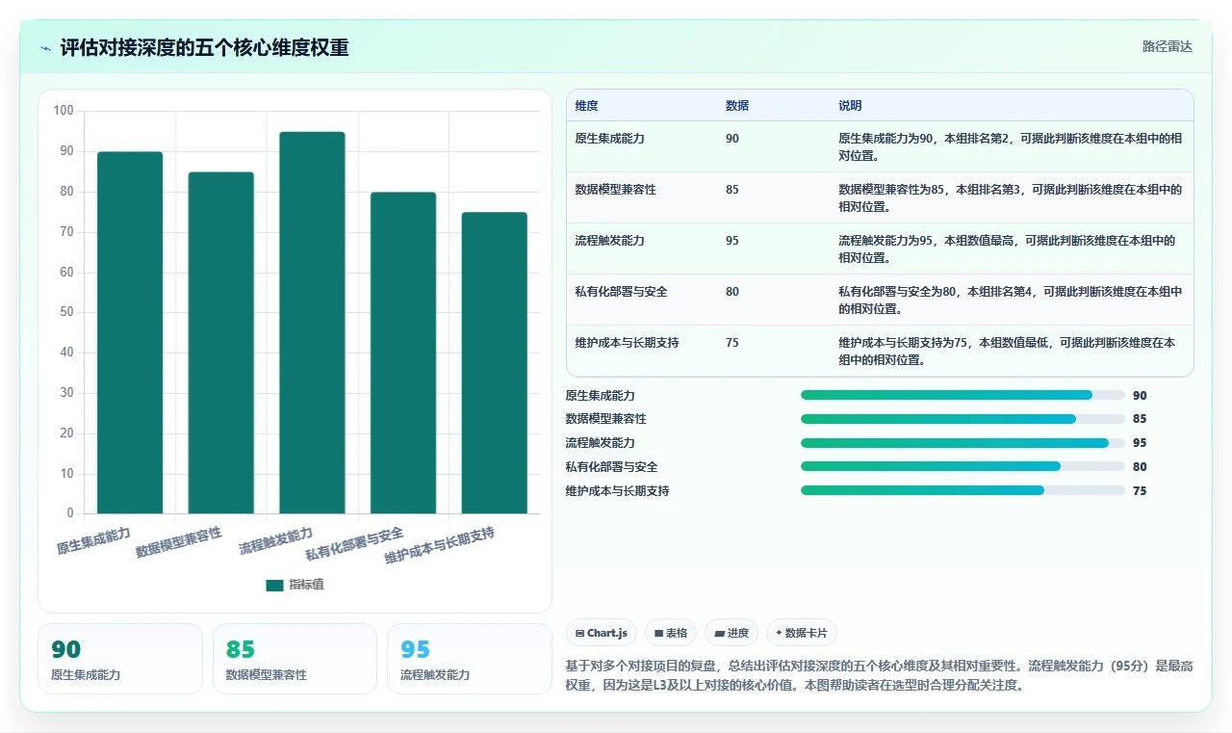The height and width of the screenshot is (733, 1232).
Task: Select the 私有化部署与安全 table row name
Action: tap(621, 292)
